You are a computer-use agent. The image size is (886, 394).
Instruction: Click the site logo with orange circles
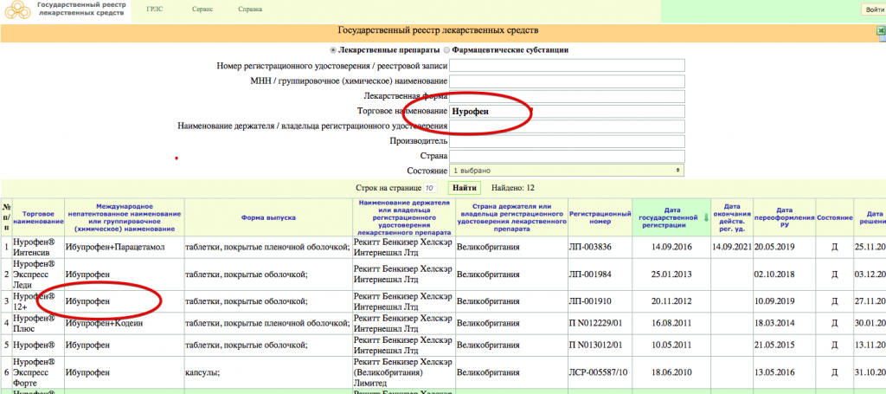click(17, 10)
